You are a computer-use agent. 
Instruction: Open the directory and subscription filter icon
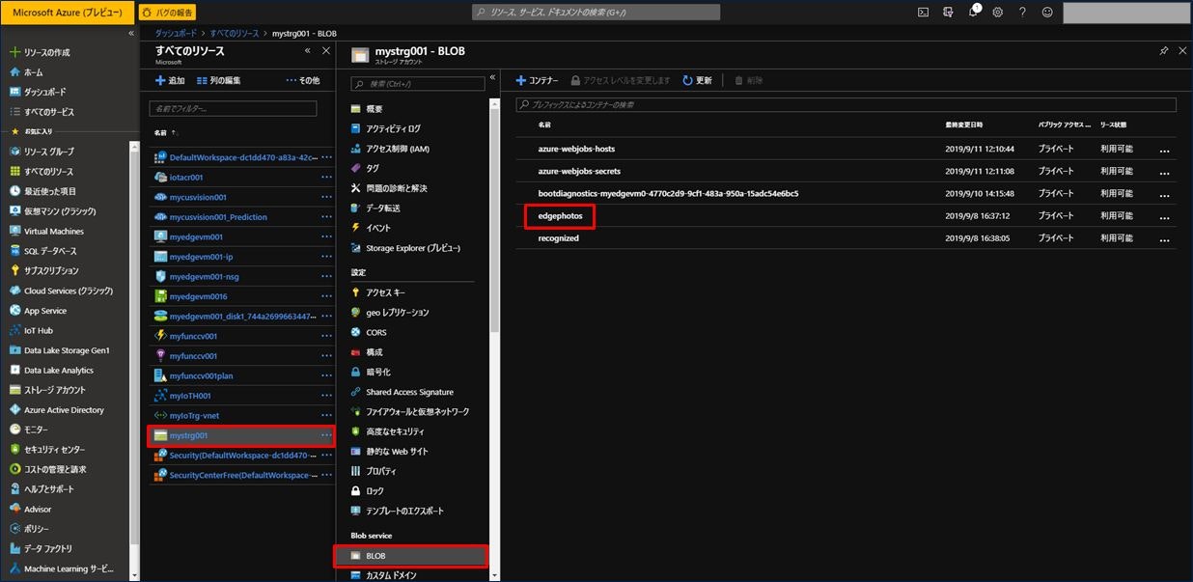point(948,13)
